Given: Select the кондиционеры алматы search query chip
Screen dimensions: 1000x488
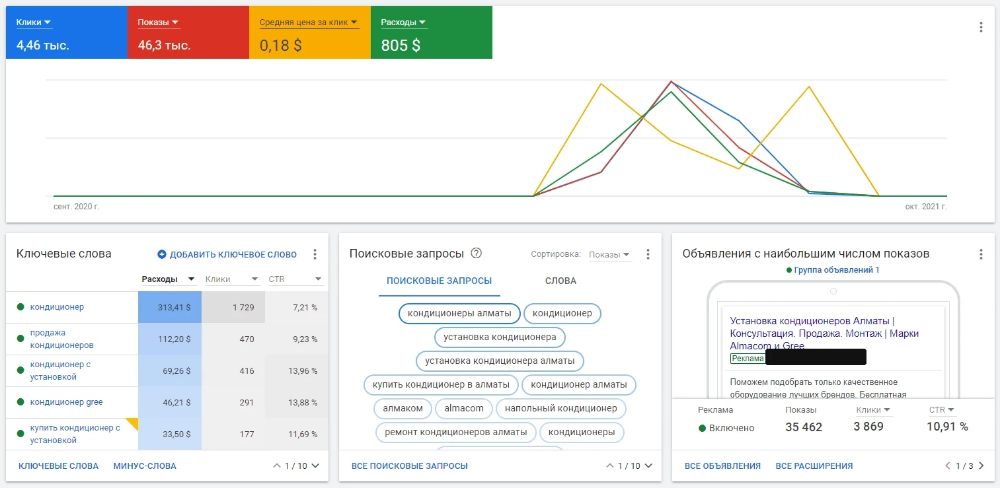Looking at the screenshot, I should [459, 313].
